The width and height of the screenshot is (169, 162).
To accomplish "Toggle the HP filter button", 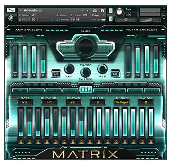I will tap(56, 74).
